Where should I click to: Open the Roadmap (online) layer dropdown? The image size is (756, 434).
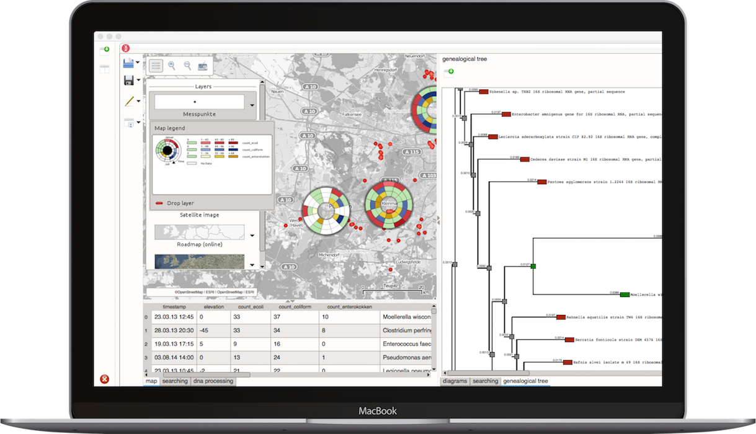point(252,236)
